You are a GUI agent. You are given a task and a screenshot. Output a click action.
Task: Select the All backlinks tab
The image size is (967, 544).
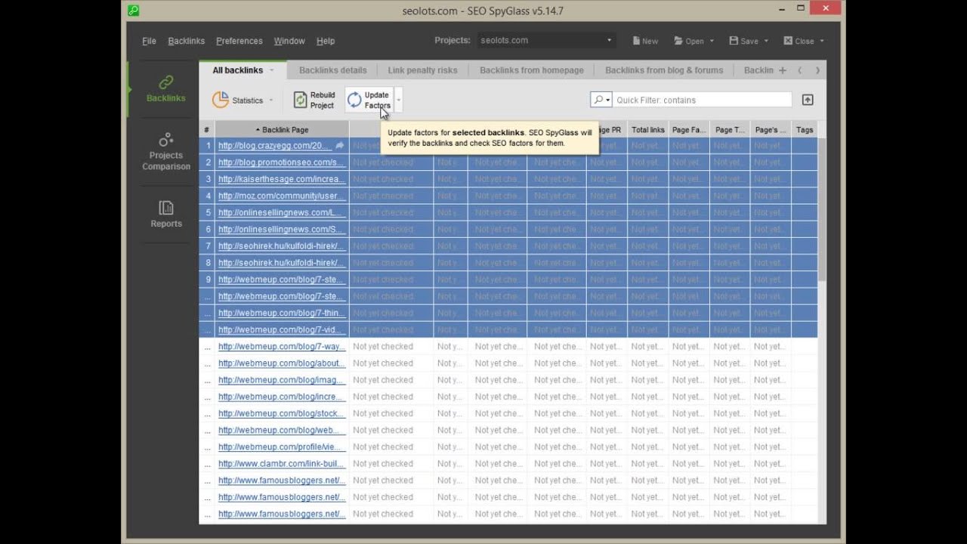click(x=237, y=70)
